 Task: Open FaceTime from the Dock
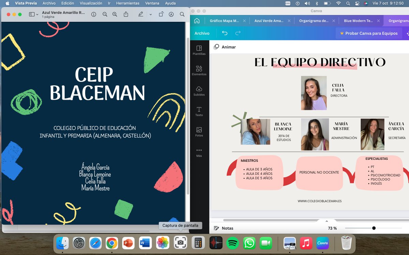pyautogui.click(x=266, y=243)
